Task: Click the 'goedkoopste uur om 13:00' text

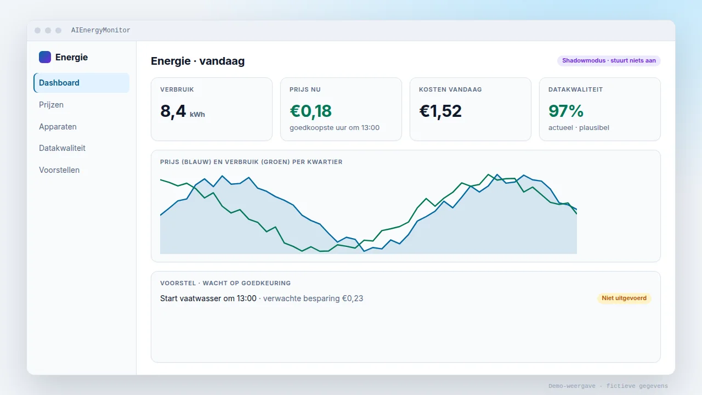Action: click(x=335, y=128)
